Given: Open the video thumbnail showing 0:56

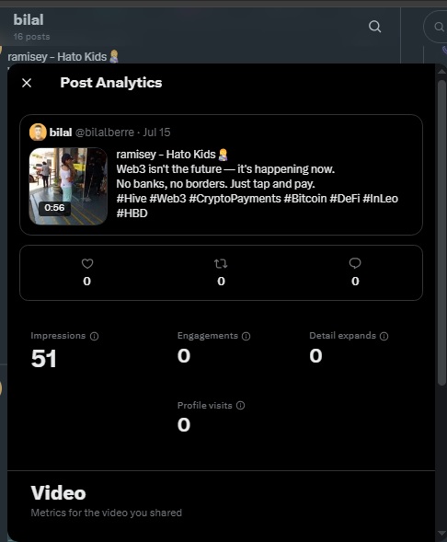Looking at the screenshot, I should coord(68,186).
